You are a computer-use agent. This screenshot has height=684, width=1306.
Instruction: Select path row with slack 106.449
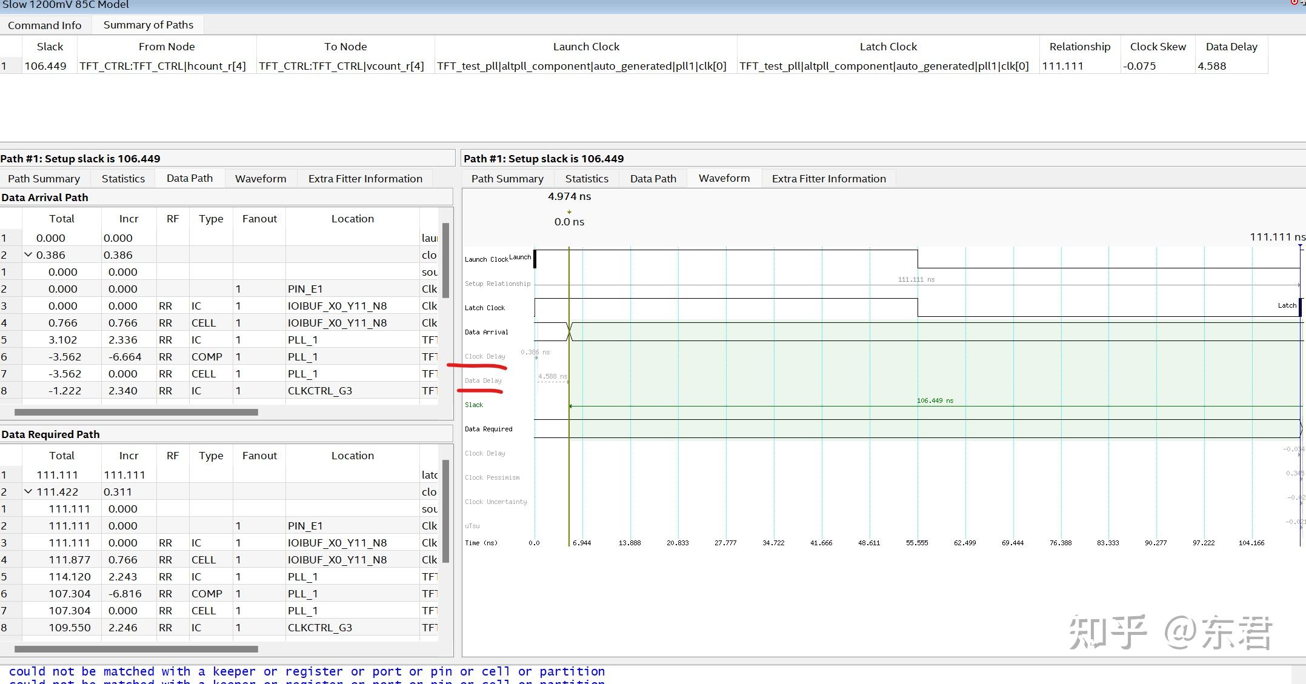point(45,66)
